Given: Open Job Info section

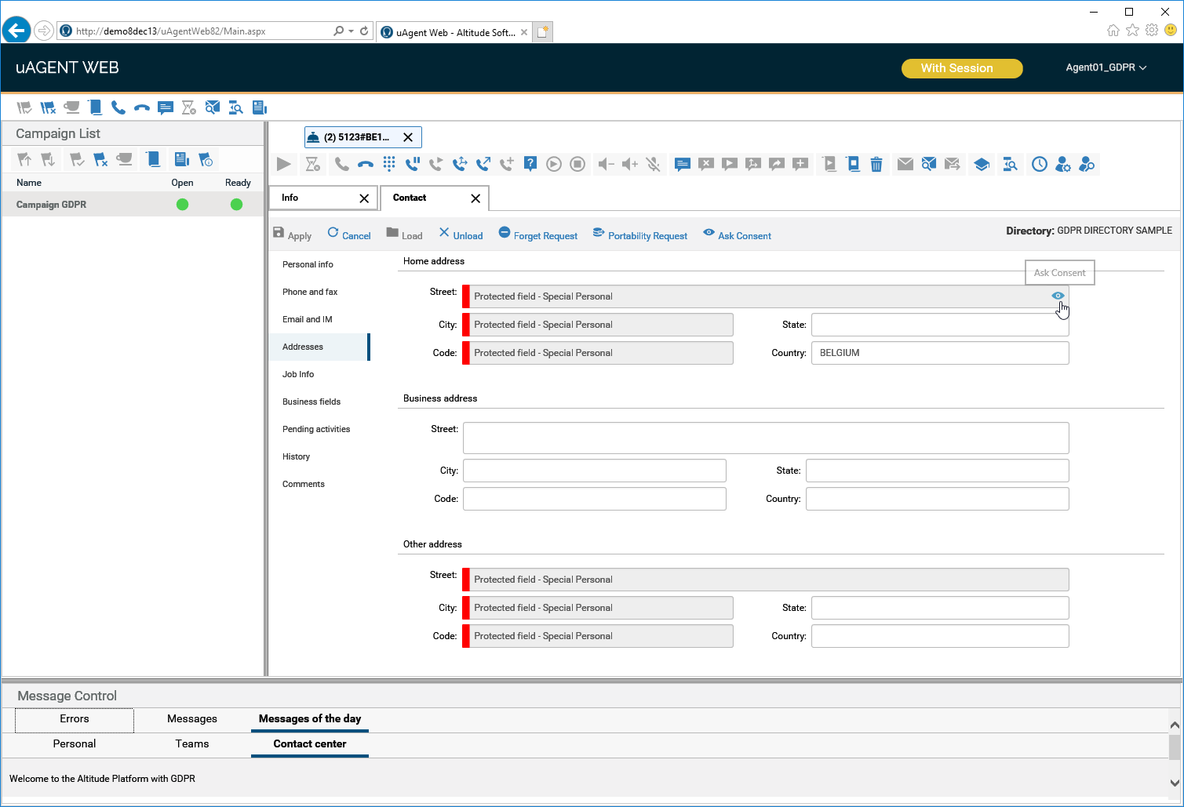Looking at the screenshot, I should [x=298, y=374].
